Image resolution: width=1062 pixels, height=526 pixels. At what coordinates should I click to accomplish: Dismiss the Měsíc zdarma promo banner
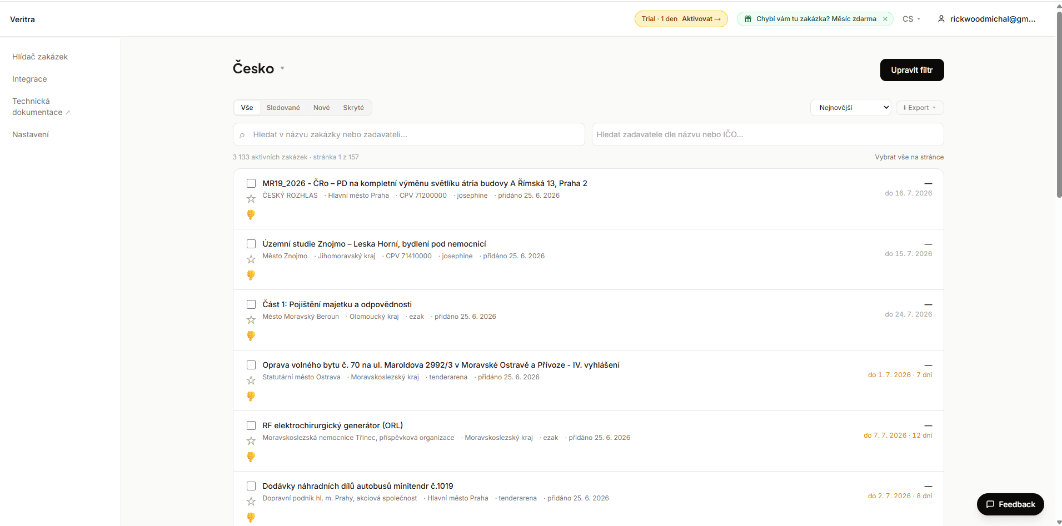(885, 19)
